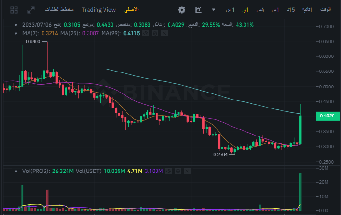Expand chart to fullscreen
341x215 pixels.
(31, 10)
